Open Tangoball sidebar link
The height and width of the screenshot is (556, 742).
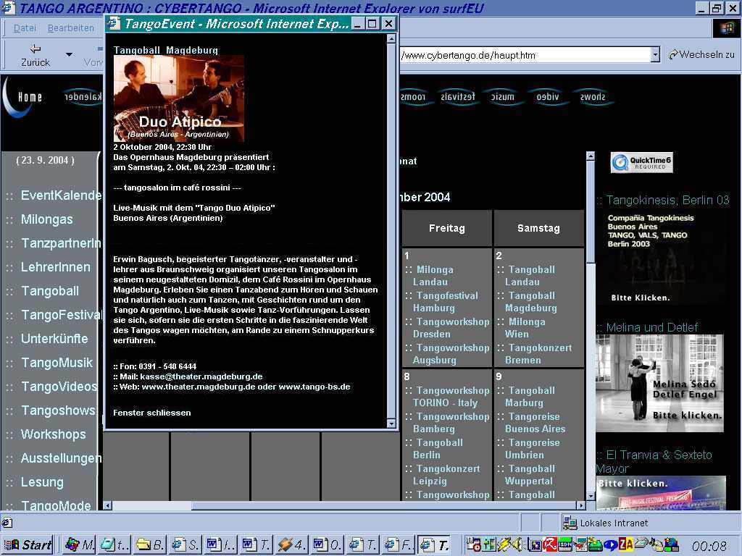point(50,291)
